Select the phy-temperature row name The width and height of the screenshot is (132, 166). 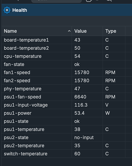[x=23, y=89]
